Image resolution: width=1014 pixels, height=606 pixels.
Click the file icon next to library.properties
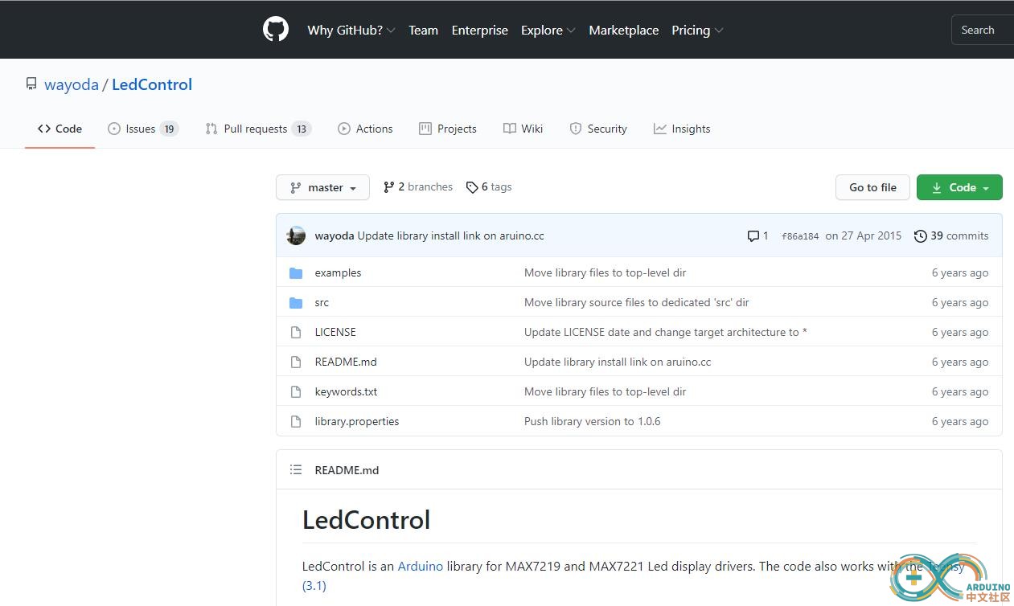(296, 422)
